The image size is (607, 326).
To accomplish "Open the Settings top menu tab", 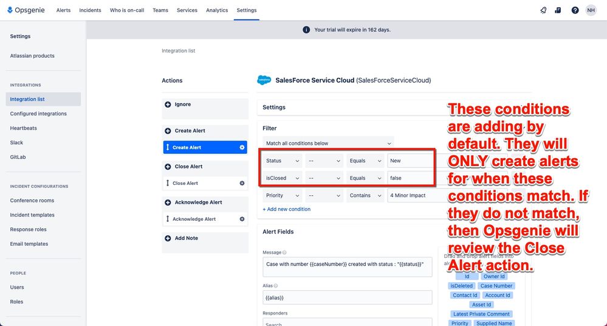I will pyautogui.click(x=247, y=10).
